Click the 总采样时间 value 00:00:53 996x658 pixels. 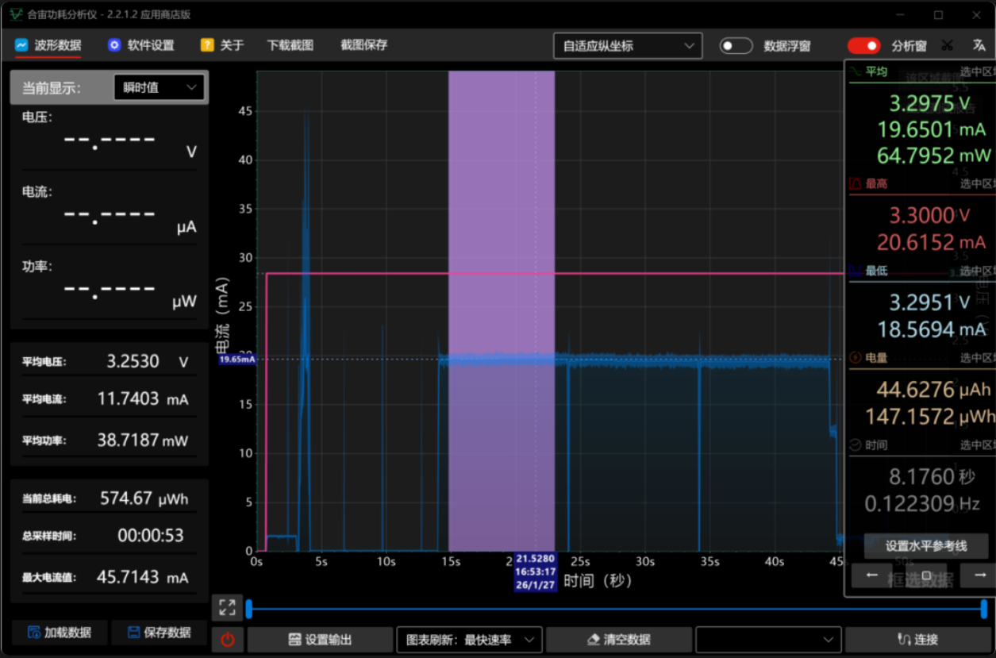[x=151, y=536]
